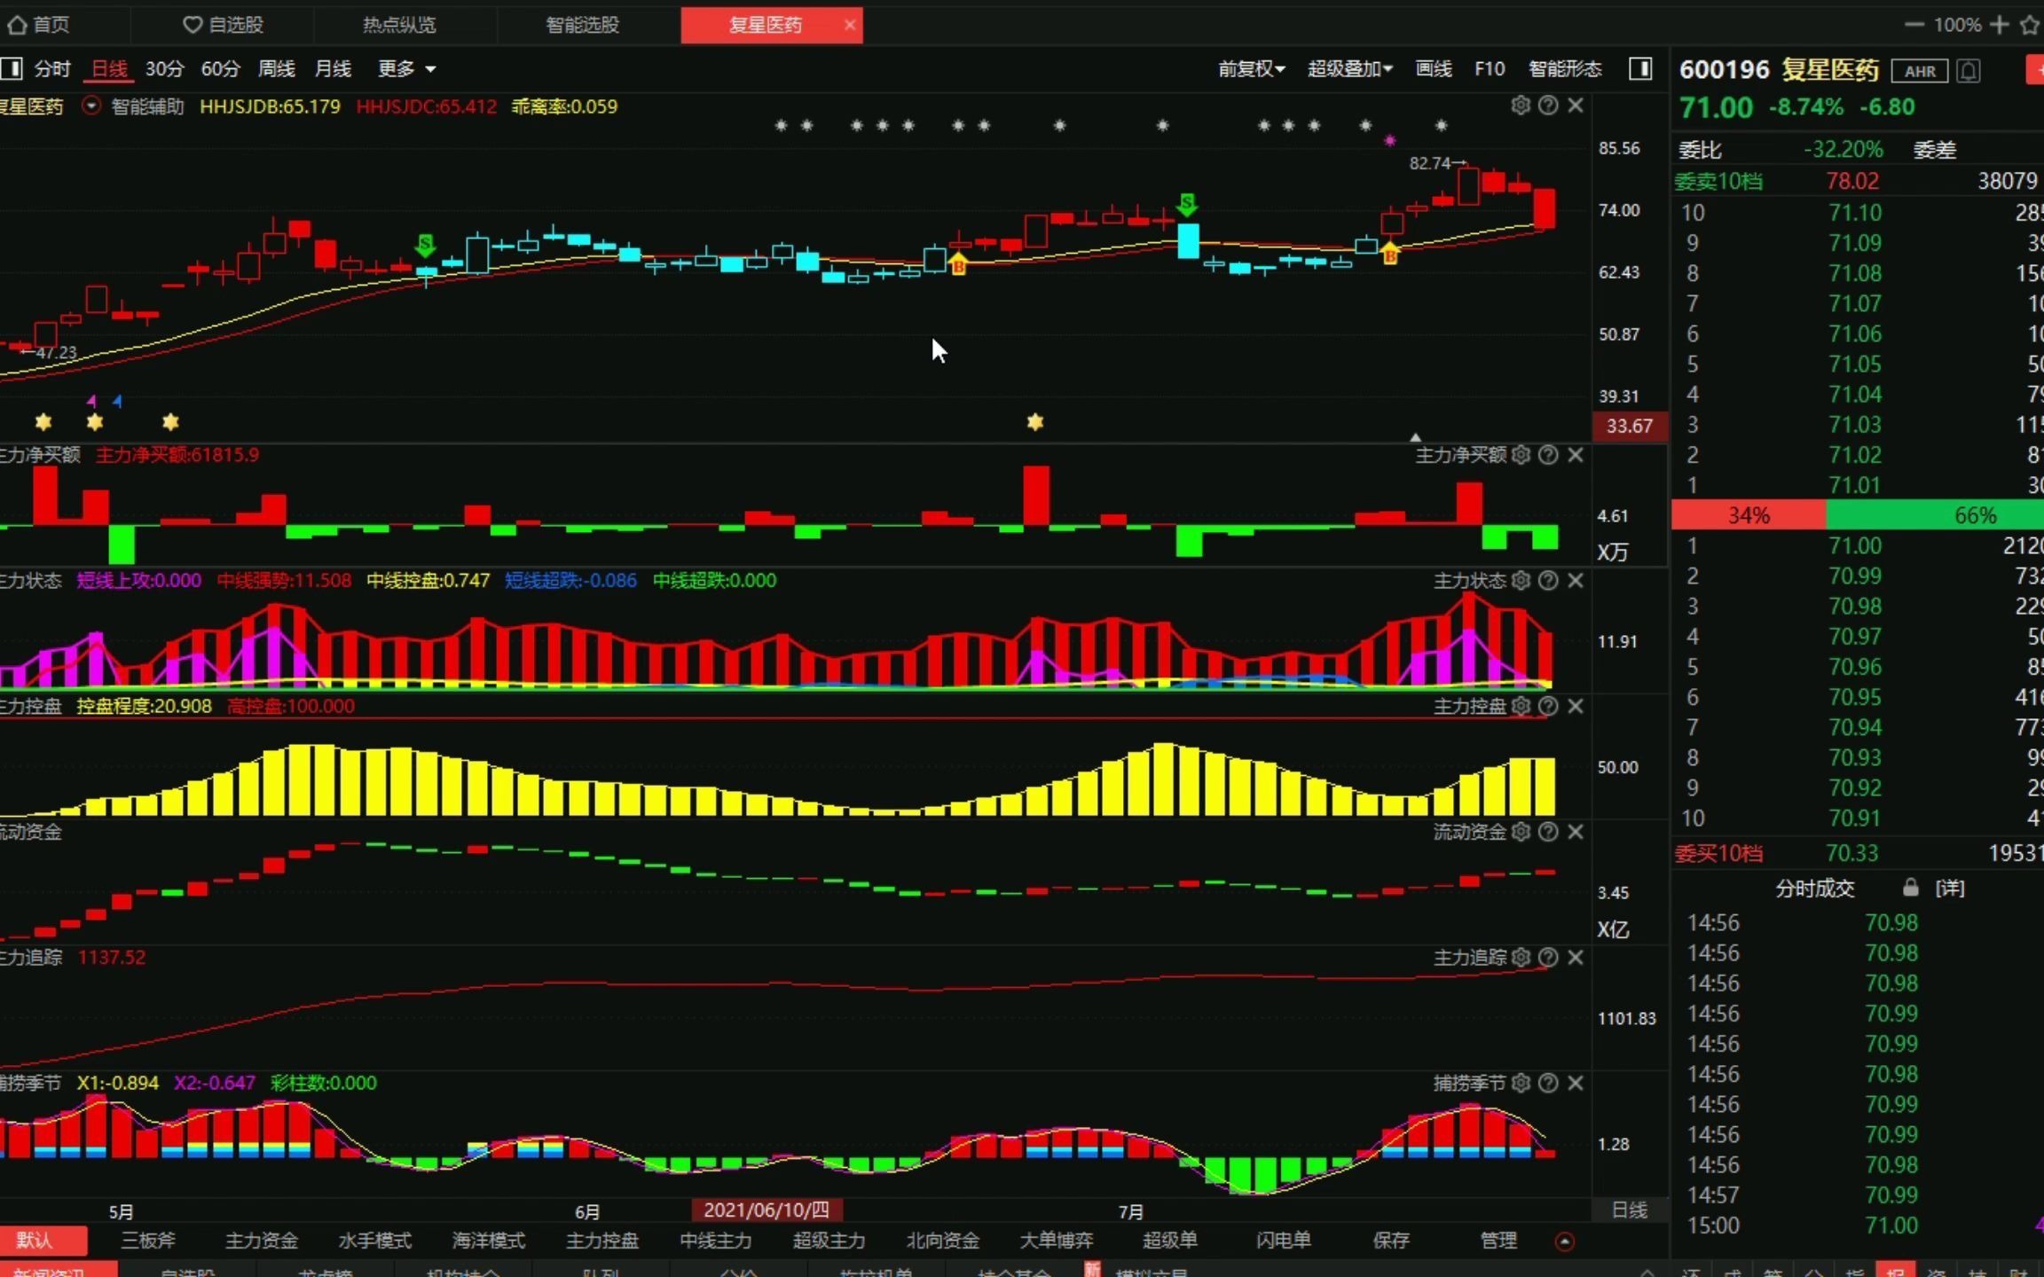2044x1277 pixels.
Task: Click the yellow star marker under June candles
Action: point(1034,422)
